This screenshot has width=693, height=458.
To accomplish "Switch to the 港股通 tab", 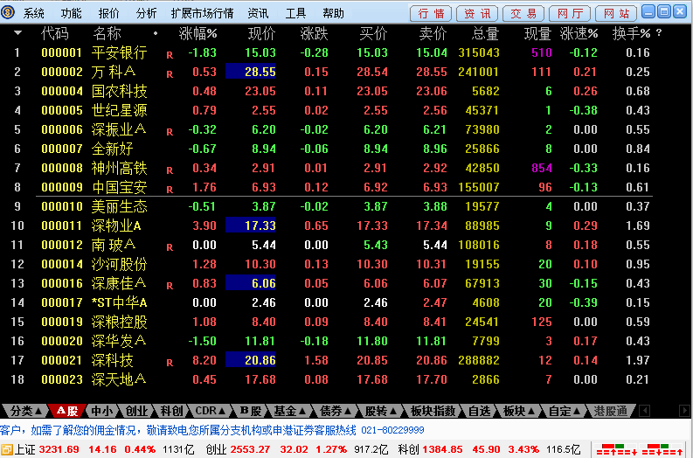I will coord(610,411).
